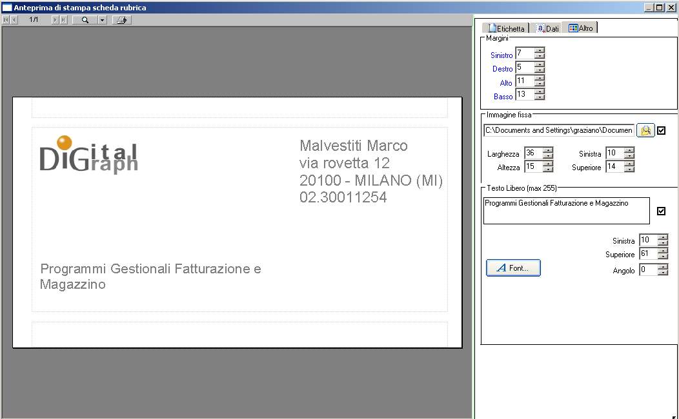Click the image Superiore position field
The image size is (679, 419).
click(615, 166)
